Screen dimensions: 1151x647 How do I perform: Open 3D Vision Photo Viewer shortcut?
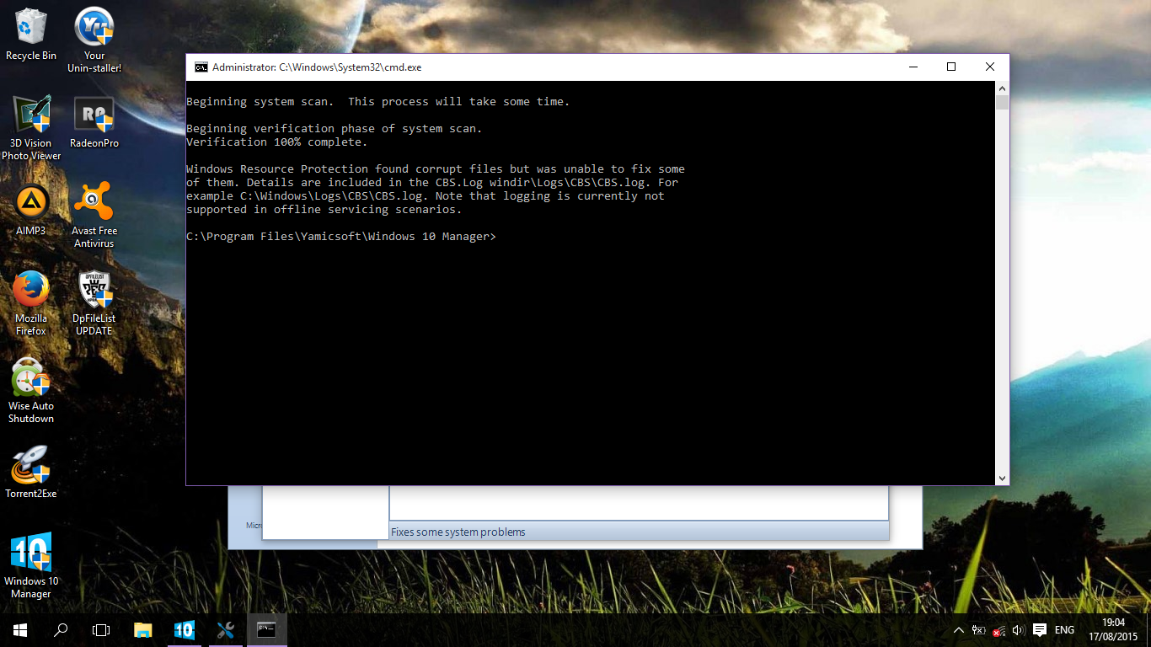[x=31, y=115]
